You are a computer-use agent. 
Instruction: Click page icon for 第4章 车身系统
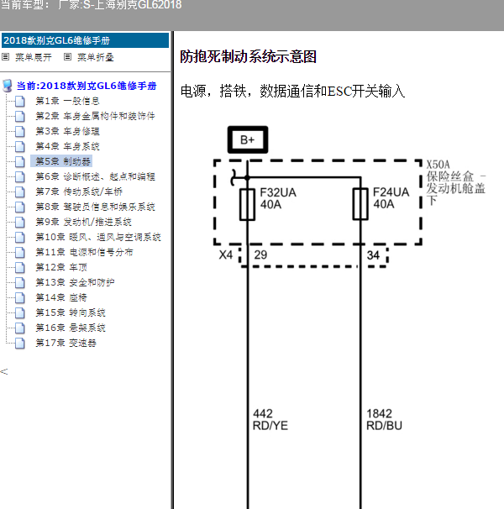(x=20, y=146)
